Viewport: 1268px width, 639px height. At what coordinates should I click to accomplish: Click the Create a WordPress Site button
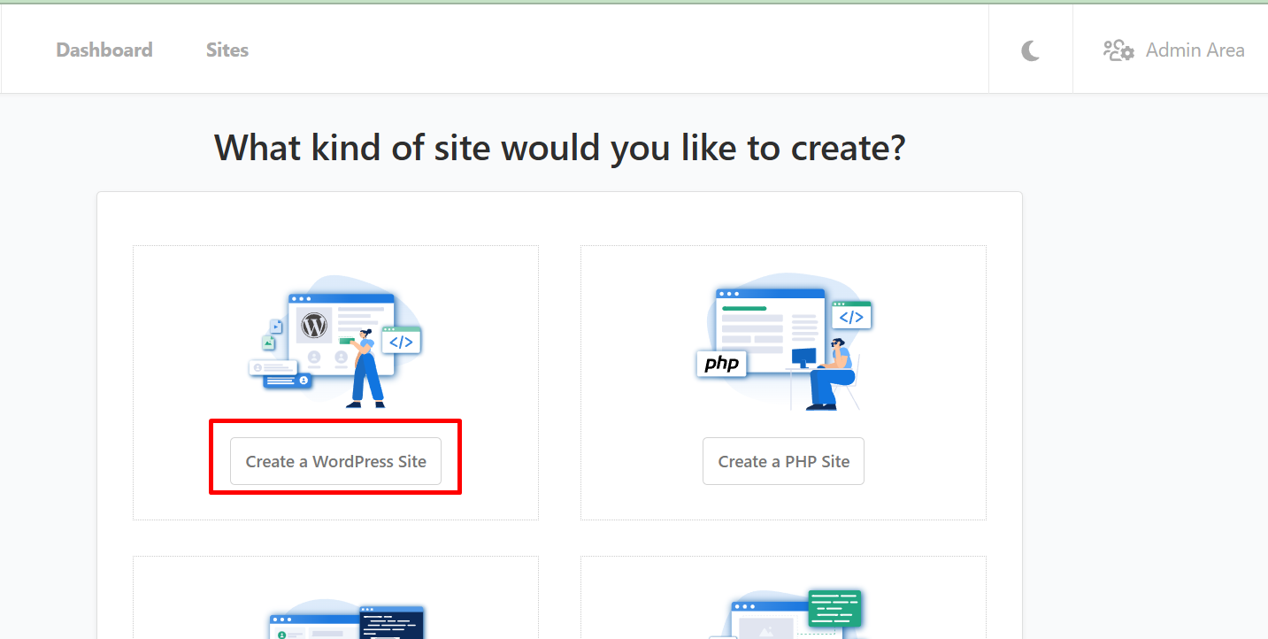tap(335, 461)
